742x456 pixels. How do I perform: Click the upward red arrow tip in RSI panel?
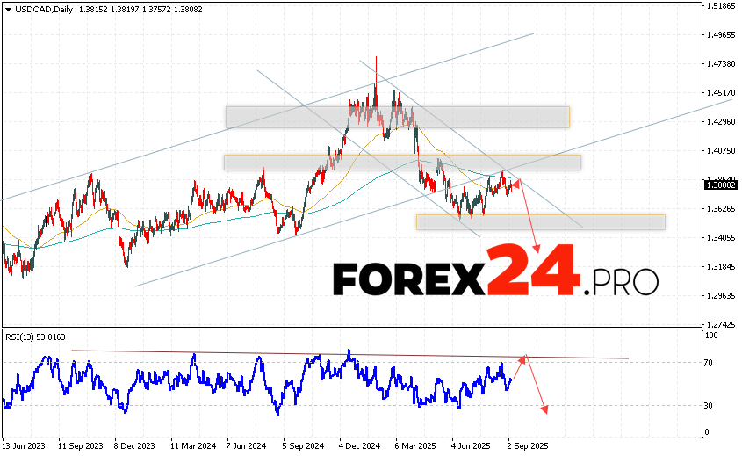(x=525, y=356)
